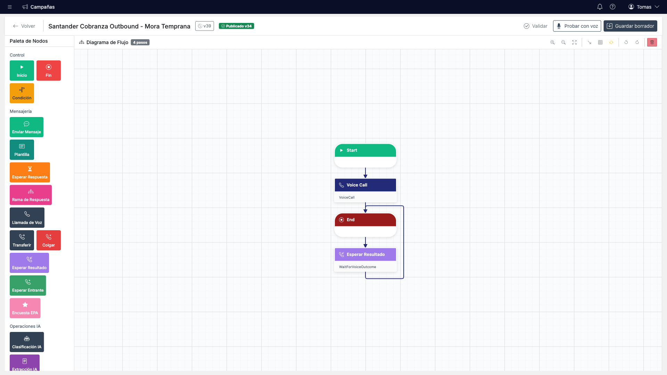The height and width of the screenshot is (375, 667).
Task: Toggle the diagonal arrow connector tool
Action: coord(589,42)
